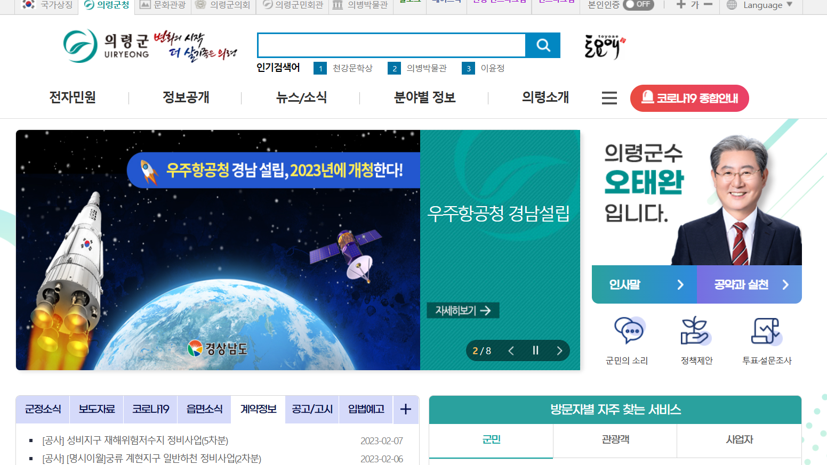
Task: Switch 본인인증 toggle from OFF
Action: (x=638, y=5)
